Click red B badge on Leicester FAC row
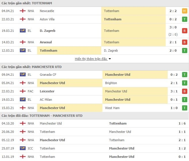This screenshot has width=189, height=161. 184,91
